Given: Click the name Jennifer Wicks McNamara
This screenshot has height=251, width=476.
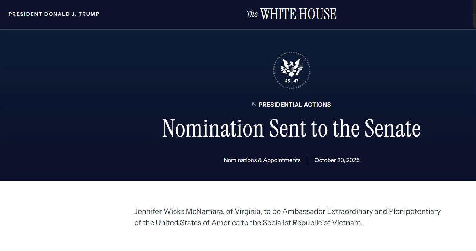Looking at the screenshot, I should [x=179, y=211].
